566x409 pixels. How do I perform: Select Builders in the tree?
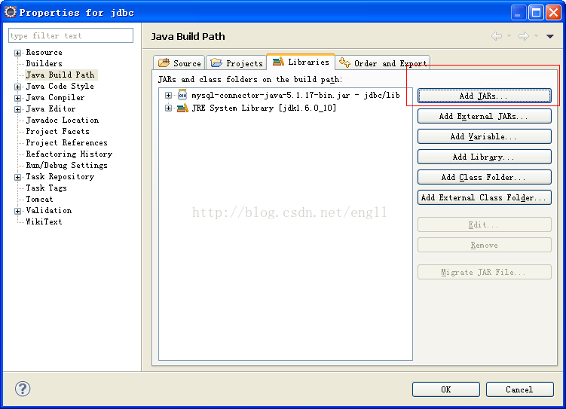click(x=44, y=63)
